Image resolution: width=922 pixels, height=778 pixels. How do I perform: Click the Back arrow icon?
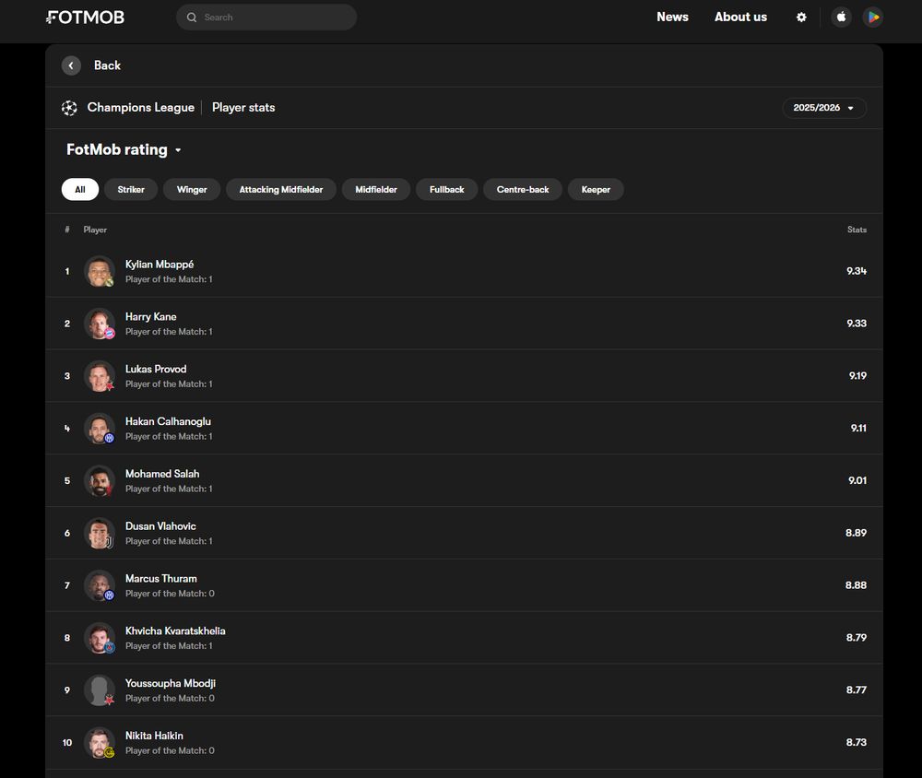point(71,65)
